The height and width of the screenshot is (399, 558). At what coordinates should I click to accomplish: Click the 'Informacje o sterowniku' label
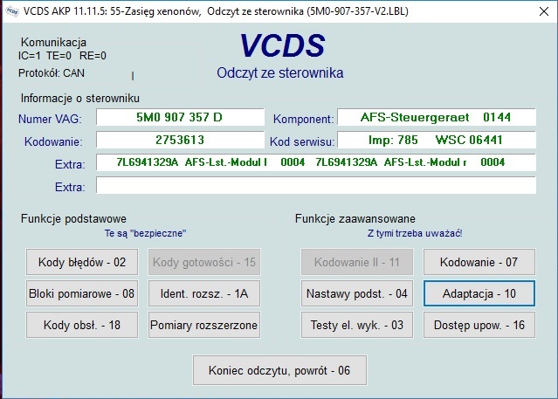(x=80, y=99)
